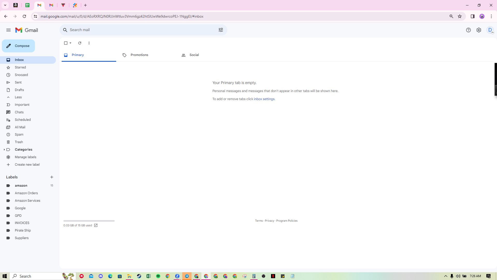Toggle the Chrome side panel
This screenshot has height=280, width=497.
tap(472, 16)
